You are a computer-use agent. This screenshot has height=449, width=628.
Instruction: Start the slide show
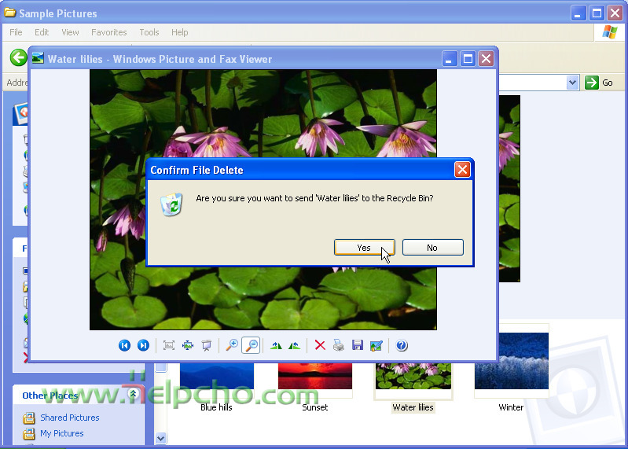click(207, 345)
